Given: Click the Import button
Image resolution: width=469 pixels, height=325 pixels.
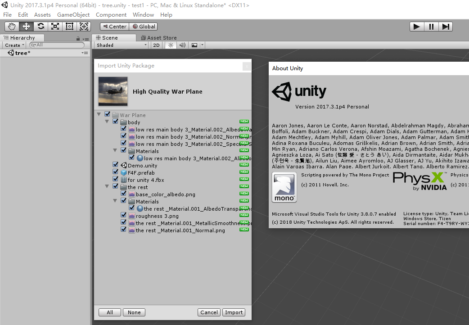Looking at the screenshot, I should tap(234, 312).
